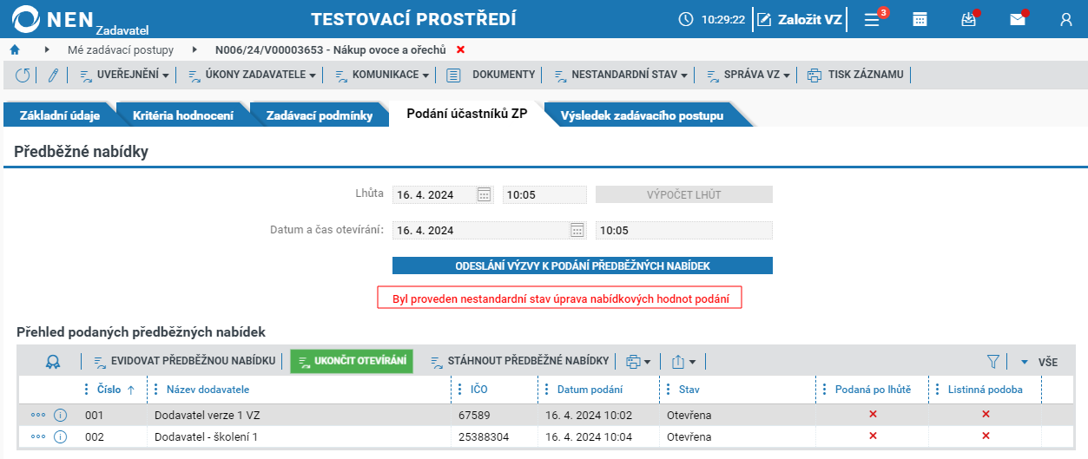This screenshot has height=459, width=1088.
Task: Expand the SPRÁVA VZ dropdown menu
Action: coord(748,75)
